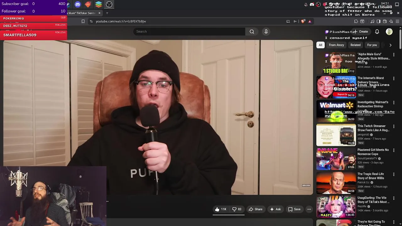This screenshot has height=226, width=402.
Task: Open the Repzilla channel name
Action: [x=362, y=207]
